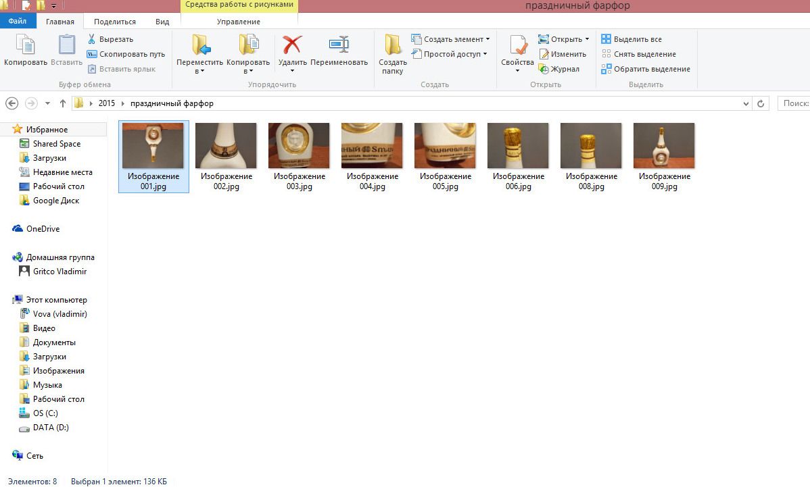Click the Журнал (History) icon
The width and height of the screenshot is (810, 487).
(544, 69)
